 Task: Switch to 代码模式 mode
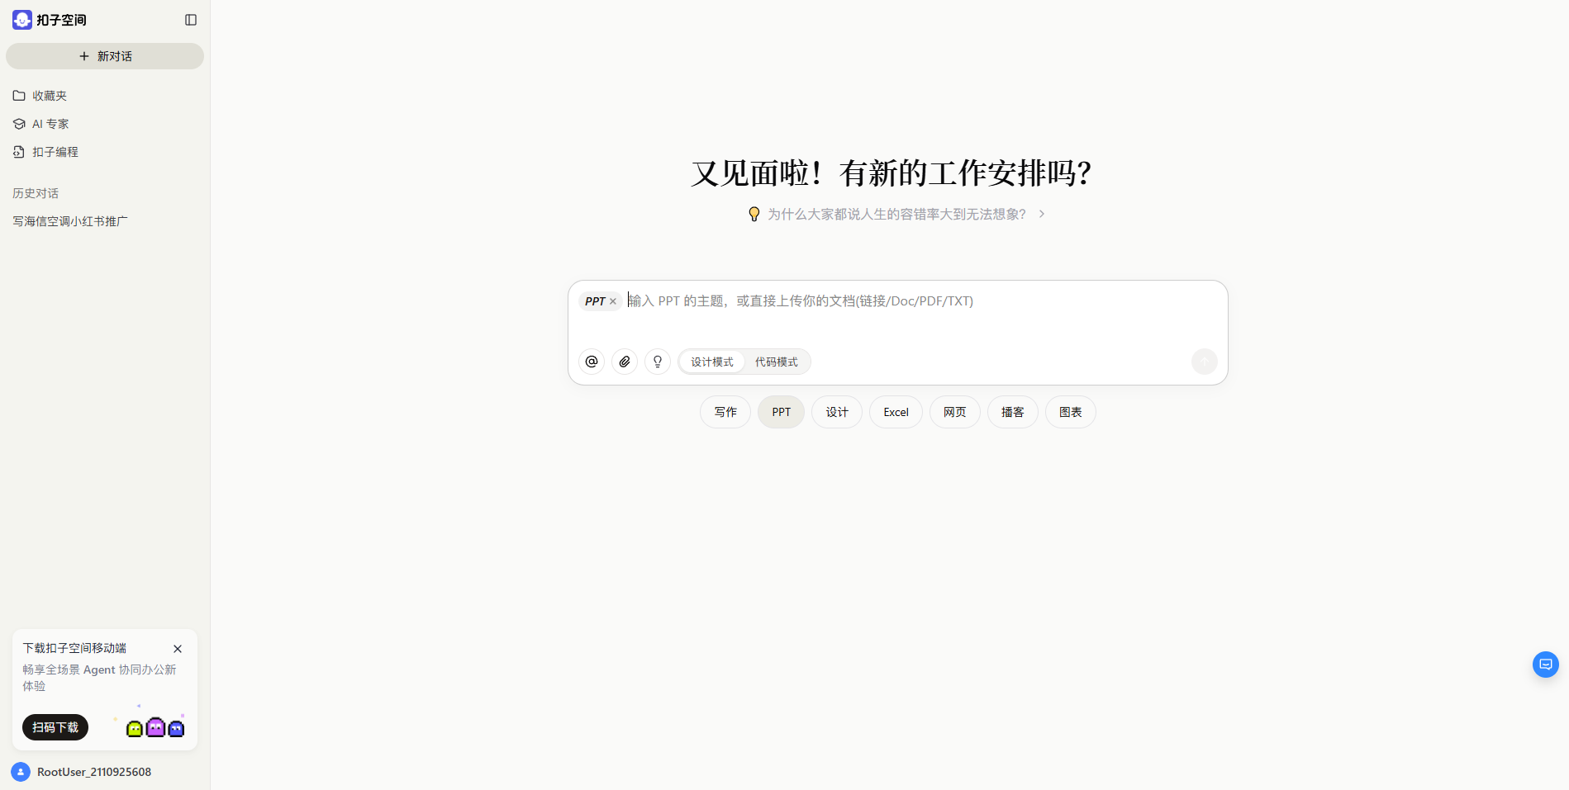click(x=776, y=362)
